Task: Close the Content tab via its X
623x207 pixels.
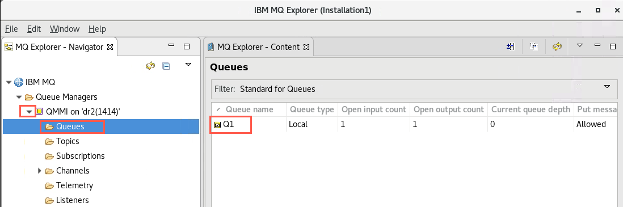Action: pos(306,47)
